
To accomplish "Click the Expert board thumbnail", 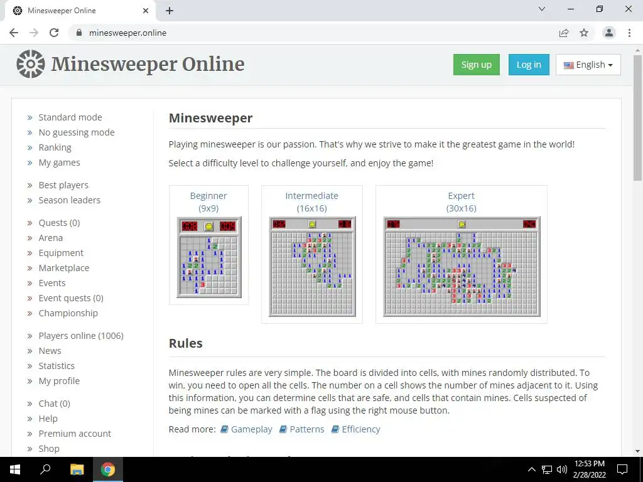I will click(462, 267).
